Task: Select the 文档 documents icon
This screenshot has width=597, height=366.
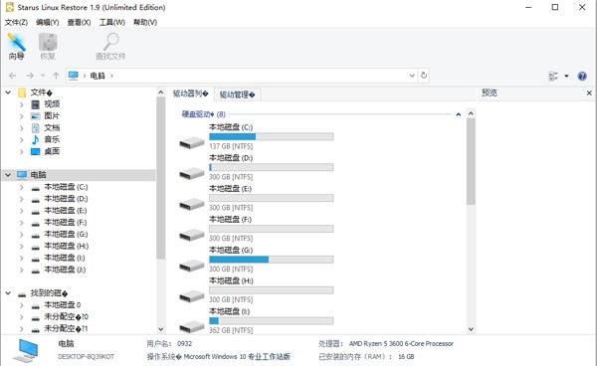Action: [36, 128]
